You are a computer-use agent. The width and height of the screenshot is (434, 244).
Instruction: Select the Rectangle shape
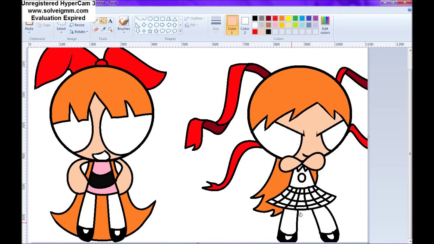(x=156, y=19)
